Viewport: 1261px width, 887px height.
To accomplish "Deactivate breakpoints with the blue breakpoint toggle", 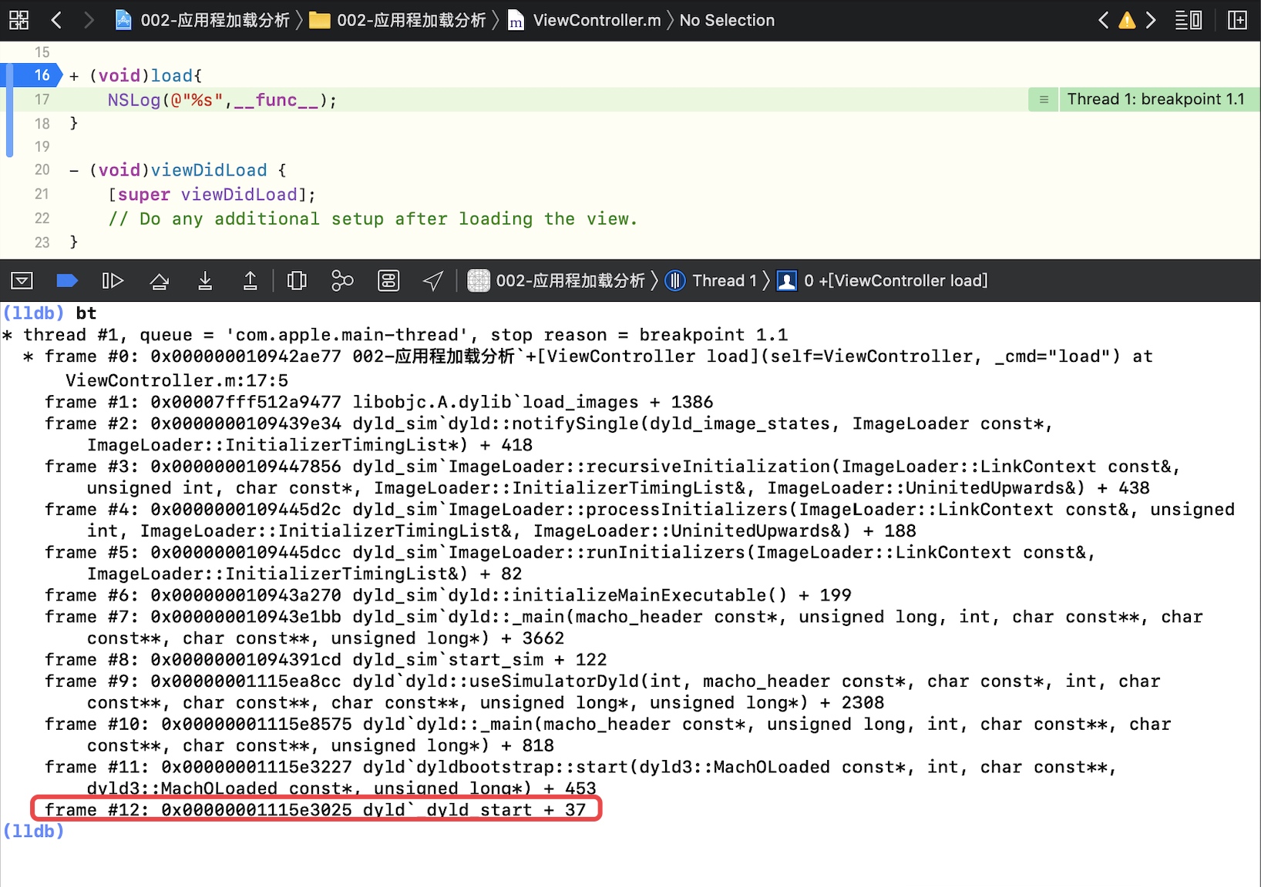I will point(67,280).
